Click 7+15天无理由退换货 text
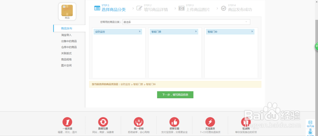The image size is (318, 136). pyautogui.click(x=210, y=133)
